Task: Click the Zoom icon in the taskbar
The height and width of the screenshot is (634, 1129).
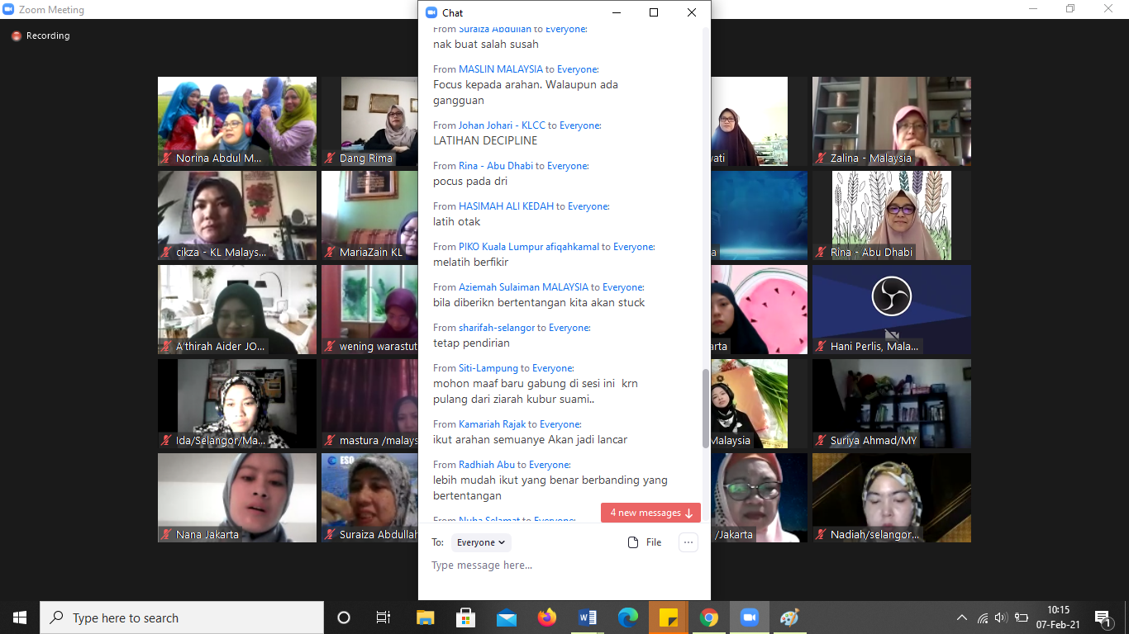Action: (x=749, y=617)
